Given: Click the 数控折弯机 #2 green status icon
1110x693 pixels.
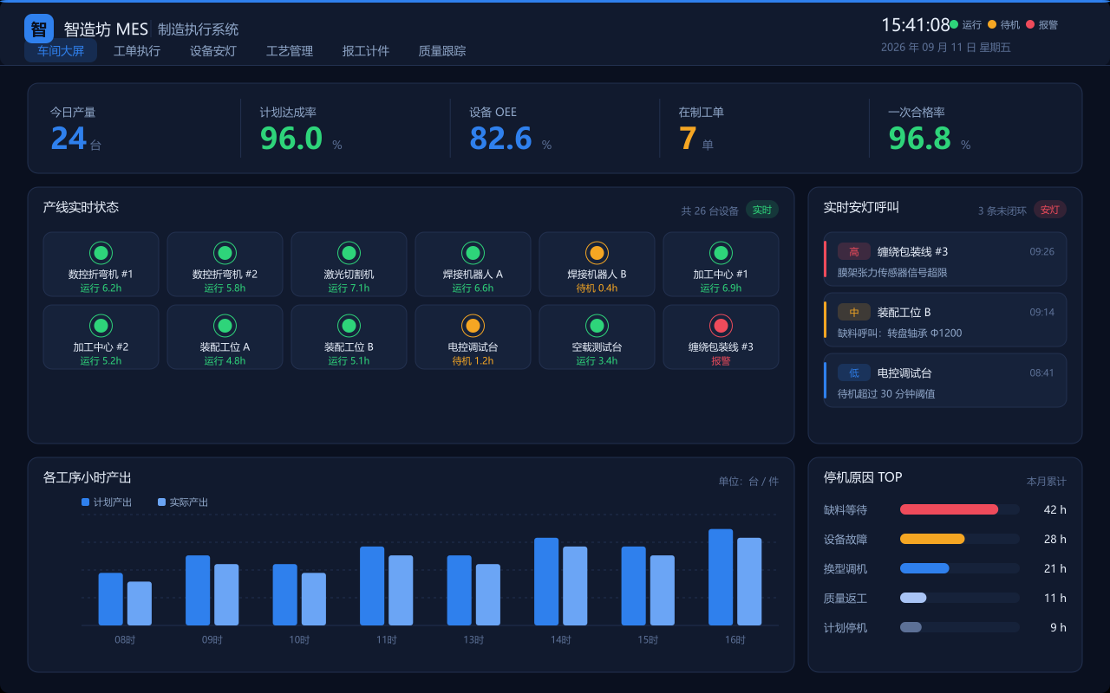Looking at the screenshot, I should point(225,253).
